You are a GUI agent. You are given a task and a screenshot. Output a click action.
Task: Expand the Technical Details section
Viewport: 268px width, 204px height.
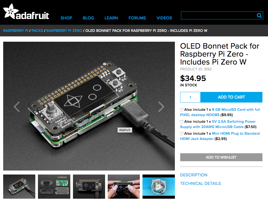201,184
